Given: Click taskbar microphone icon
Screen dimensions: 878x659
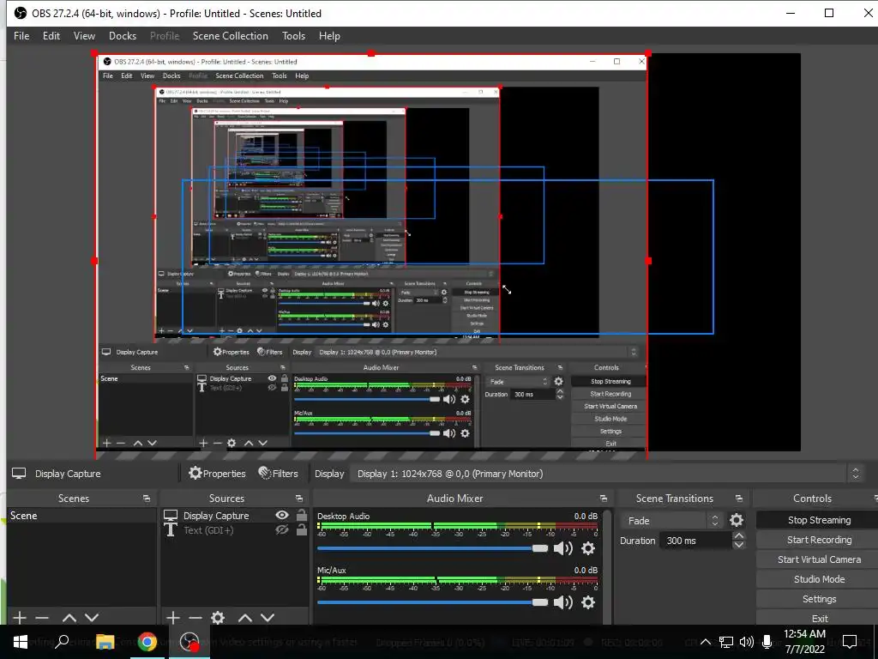Looking at the screenshot, I should click(x=767, y=642).
